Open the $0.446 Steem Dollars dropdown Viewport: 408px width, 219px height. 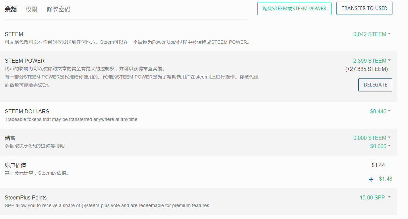click(x=381, y=111)
